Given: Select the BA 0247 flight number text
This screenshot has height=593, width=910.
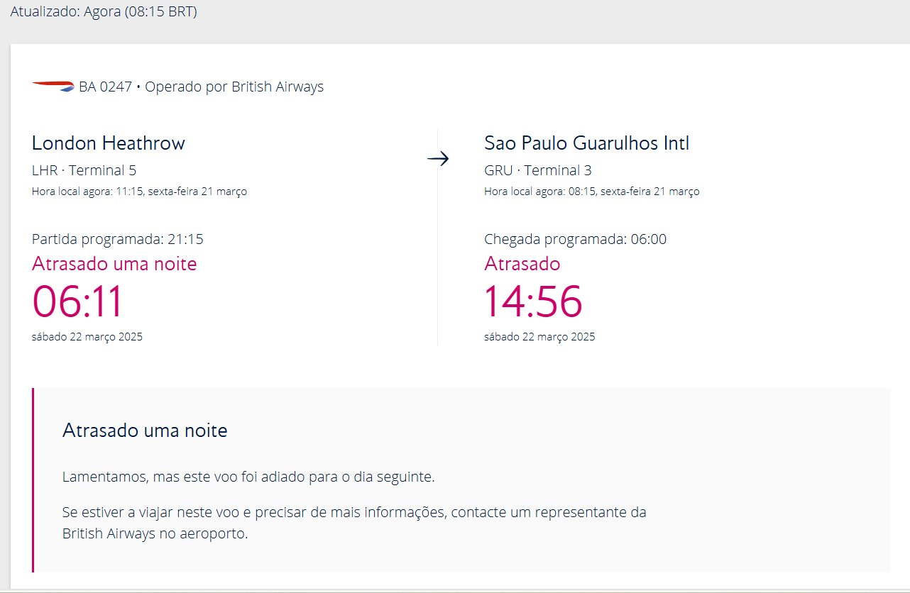Looking at the screenshot, I should tap(105, 87).
